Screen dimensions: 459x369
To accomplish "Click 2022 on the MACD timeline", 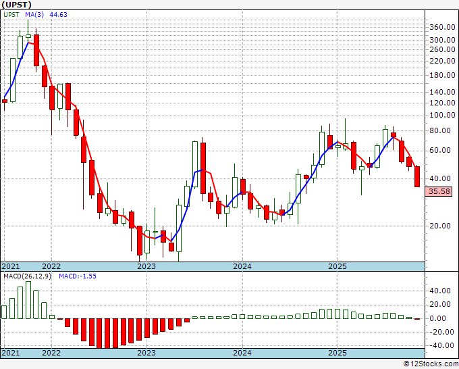I will [x=51, y=353].
